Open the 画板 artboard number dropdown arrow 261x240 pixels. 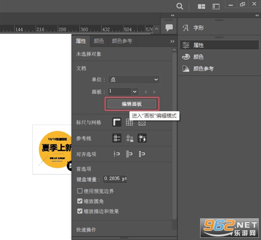pyautogui.click(x=135, y=92)
